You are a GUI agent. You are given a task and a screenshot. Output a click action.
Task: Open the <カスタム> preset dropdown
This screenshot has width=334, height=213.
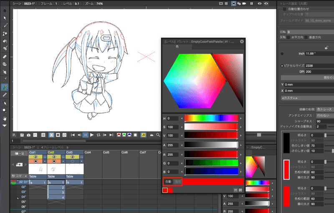click(307, 98)
